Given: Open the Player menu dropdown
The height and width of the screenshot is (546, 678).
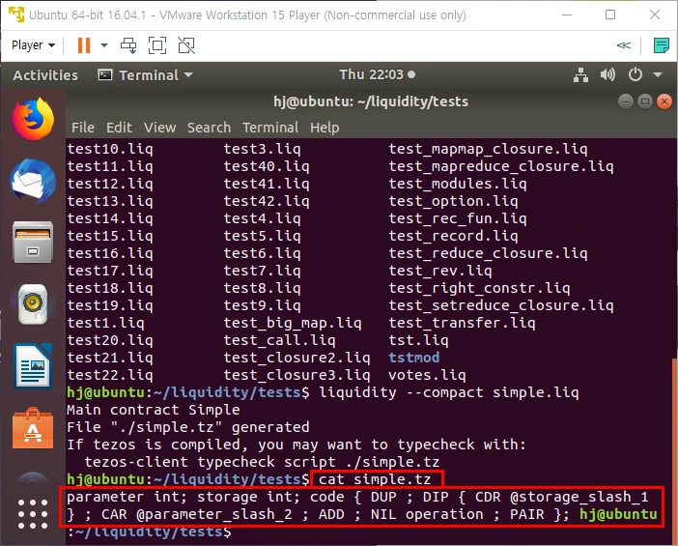Looking at the screenshot, I should (33, 45).
